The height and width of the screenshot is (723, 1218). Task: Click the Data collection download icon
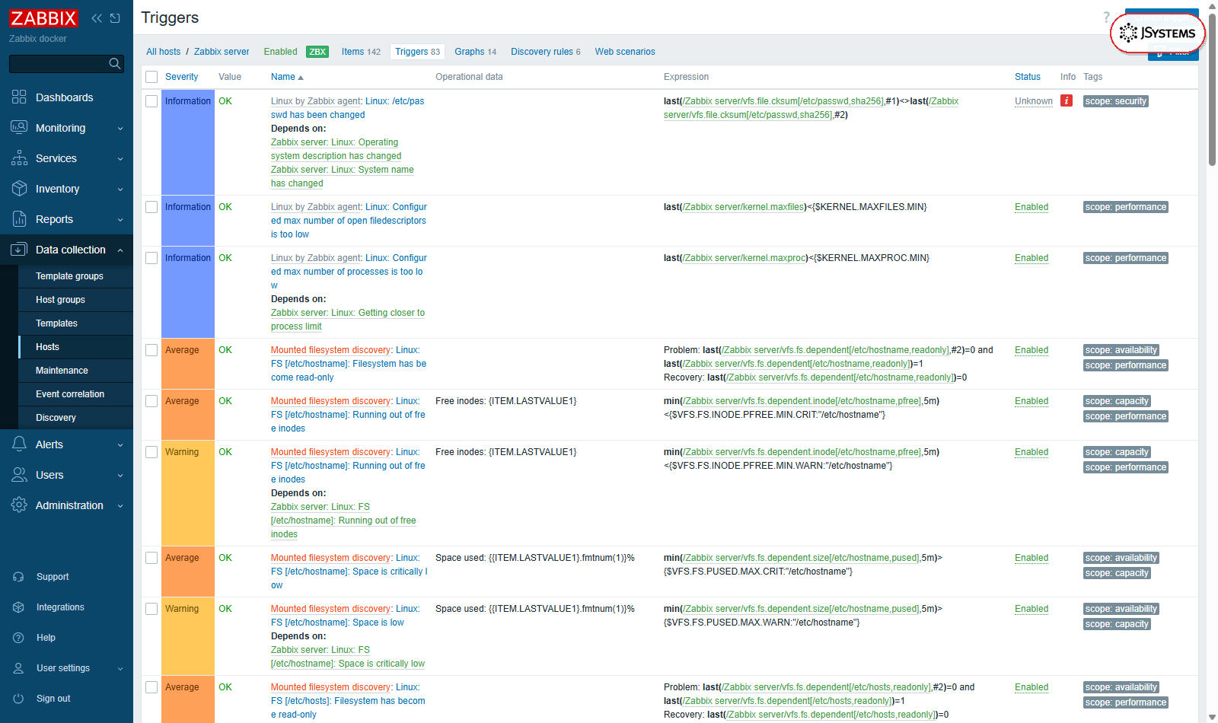(19, 250)
